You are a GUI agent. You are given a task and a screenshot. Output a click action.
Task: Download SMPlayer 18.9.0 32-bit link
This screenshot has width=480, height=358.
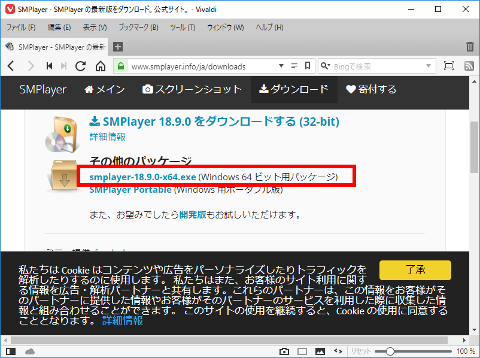214,122
